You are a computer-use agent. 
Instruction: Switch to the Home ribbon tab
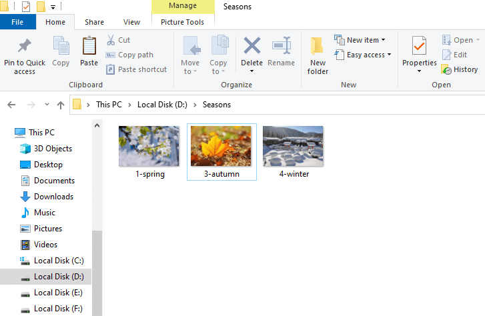coord(55,22)
